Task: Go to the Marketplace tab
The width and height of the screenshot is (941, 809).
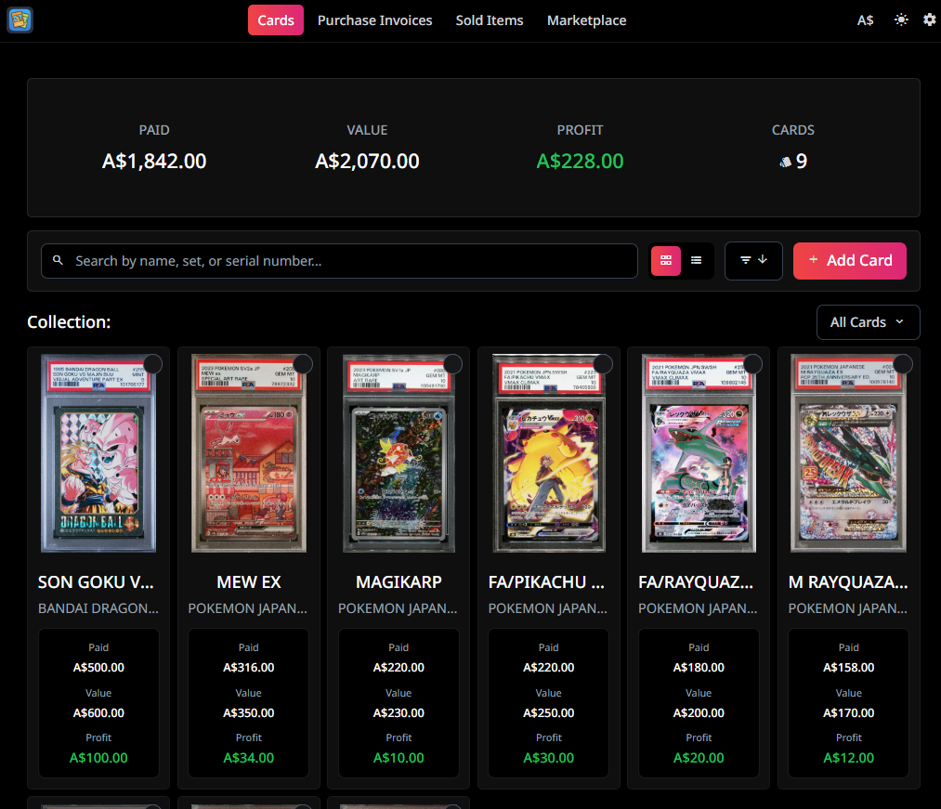Action: [586, 20]
